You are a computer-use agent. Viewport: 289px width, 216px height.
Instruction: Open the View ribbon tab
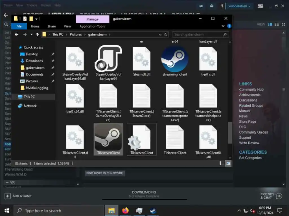click(67, 26)
